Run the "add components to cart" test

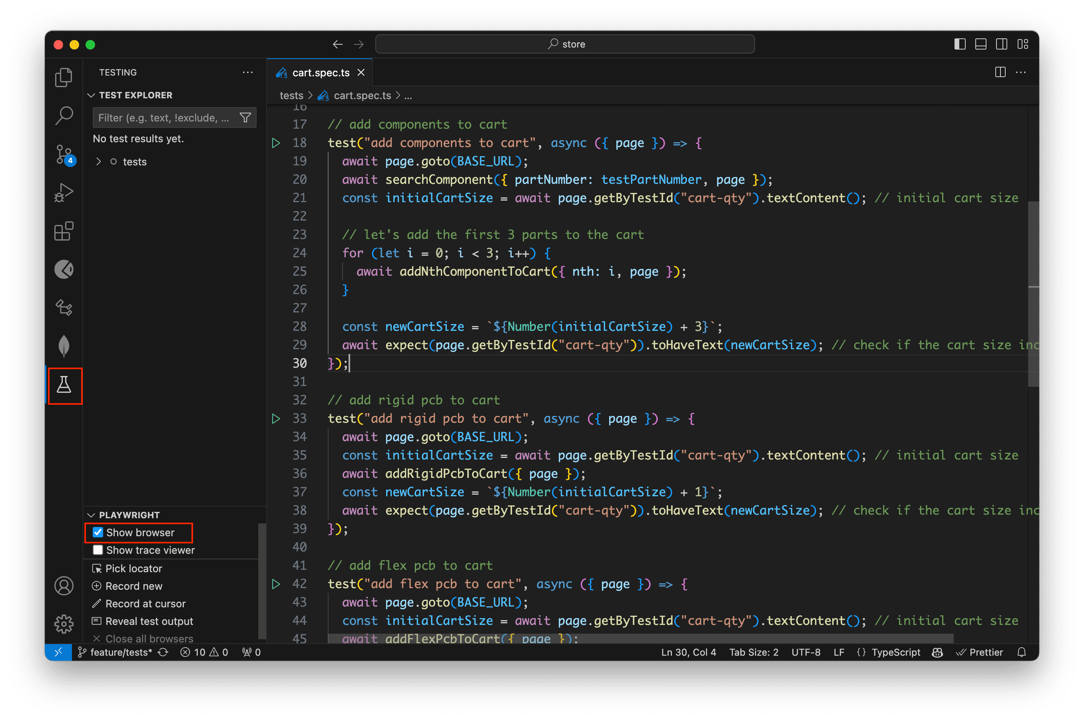point(275,143)
